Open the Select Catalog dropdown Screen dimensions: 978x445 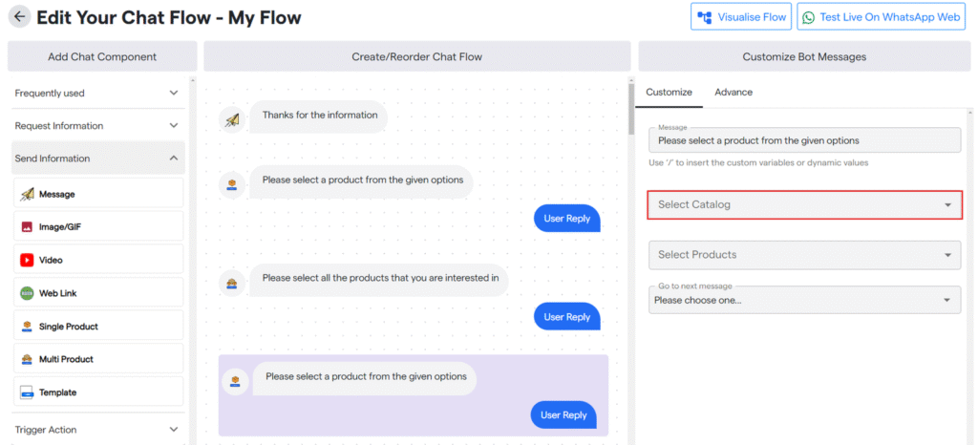click(x=804, y=204)
